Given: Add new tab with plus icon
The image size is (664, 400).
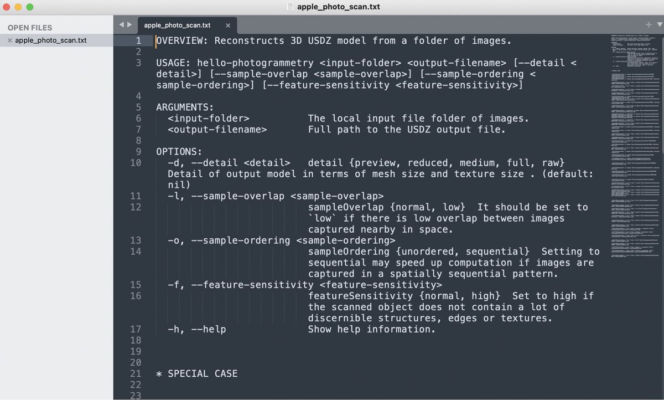Looking at the screenshot, I should [649, 24].
